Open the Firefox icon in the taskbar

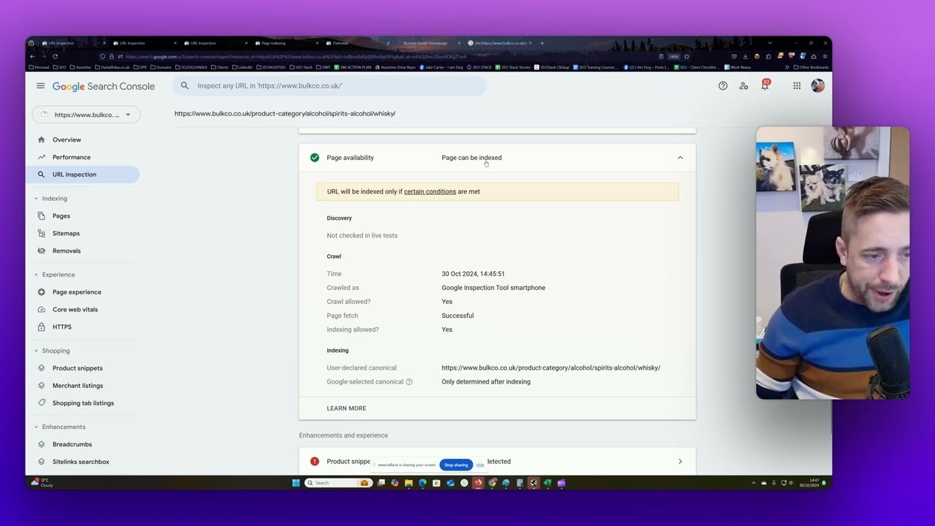pos(478,482)
